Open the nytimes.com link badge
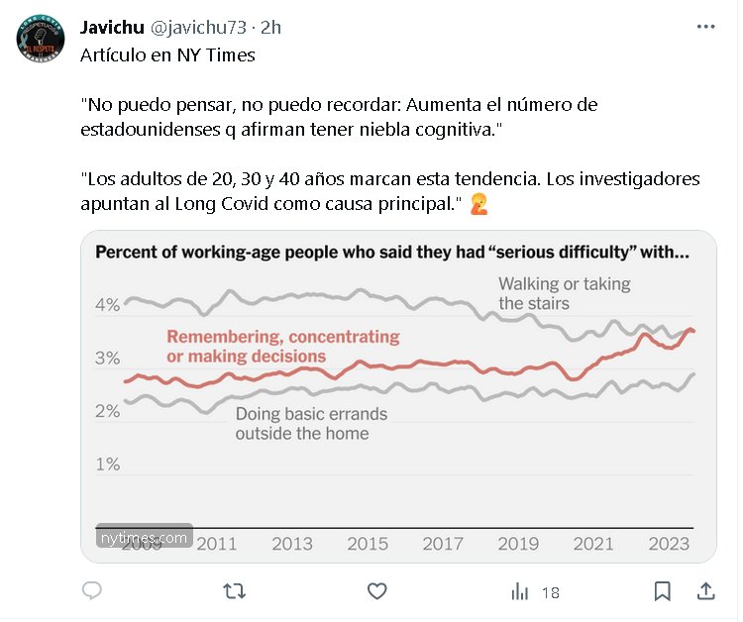Screen dimensions: 743x622 pos(144,538)
